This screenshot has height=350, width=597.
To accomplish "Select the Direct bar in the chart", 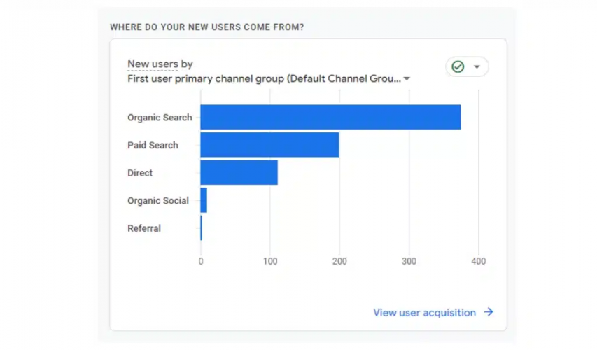I will 239,172.
